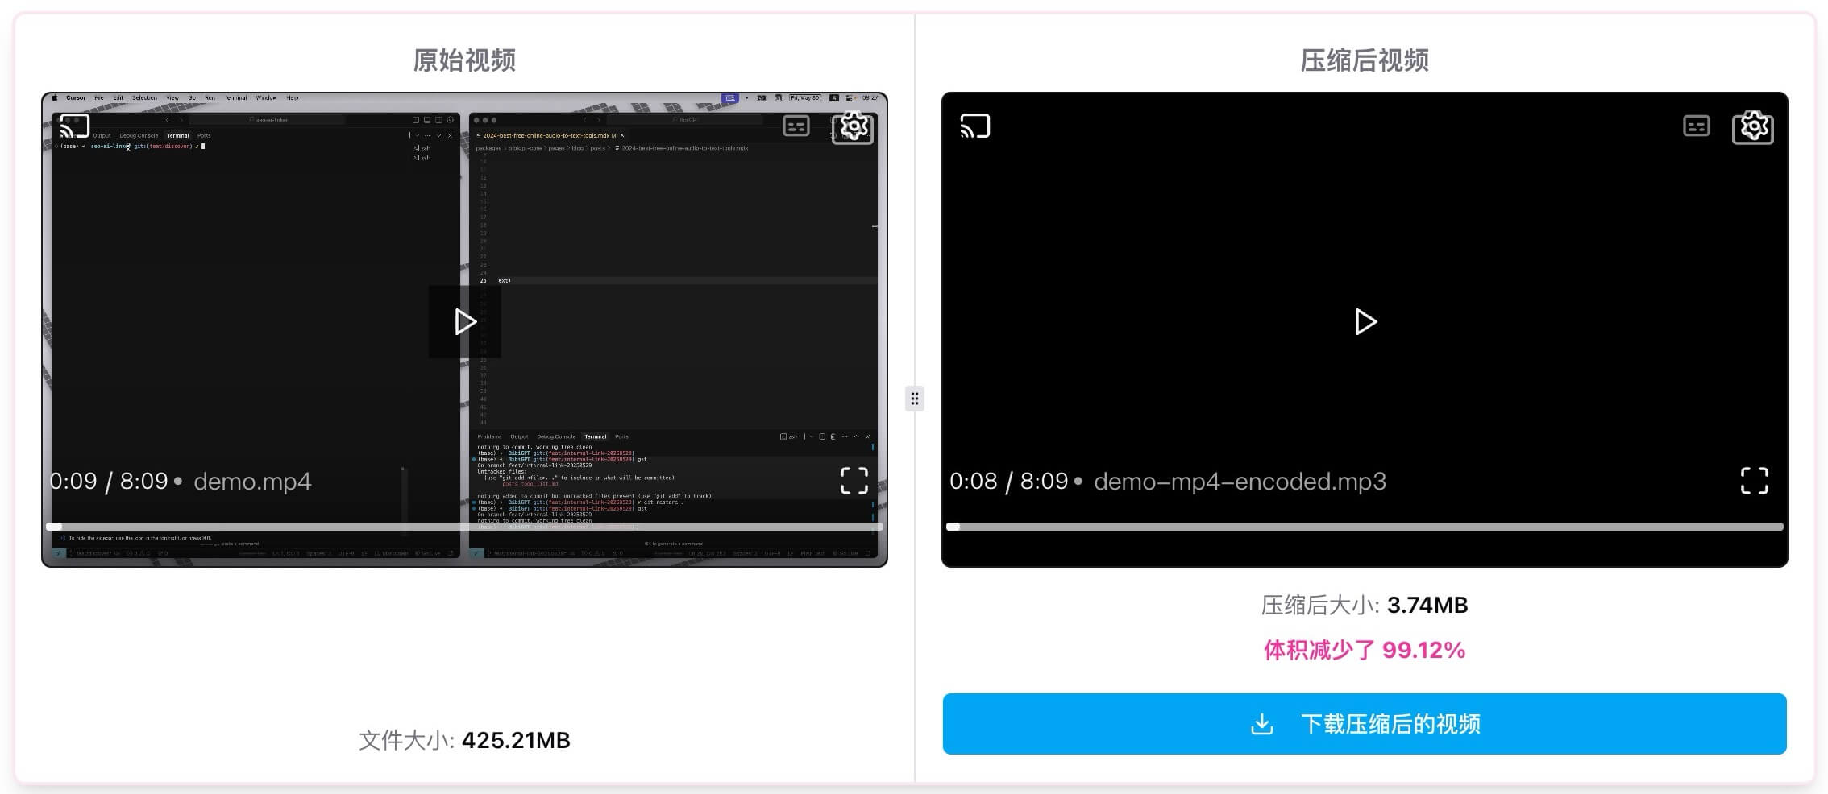Play the original demo.mp4 video

click(465, 322)
